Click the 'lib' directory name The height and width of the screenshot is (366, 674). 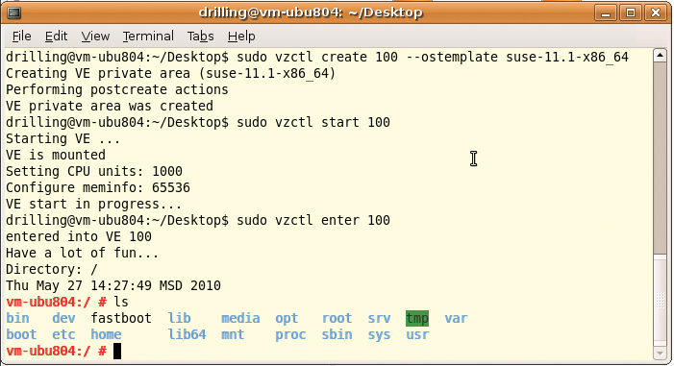pyautogui.click(x=179, y=318)
